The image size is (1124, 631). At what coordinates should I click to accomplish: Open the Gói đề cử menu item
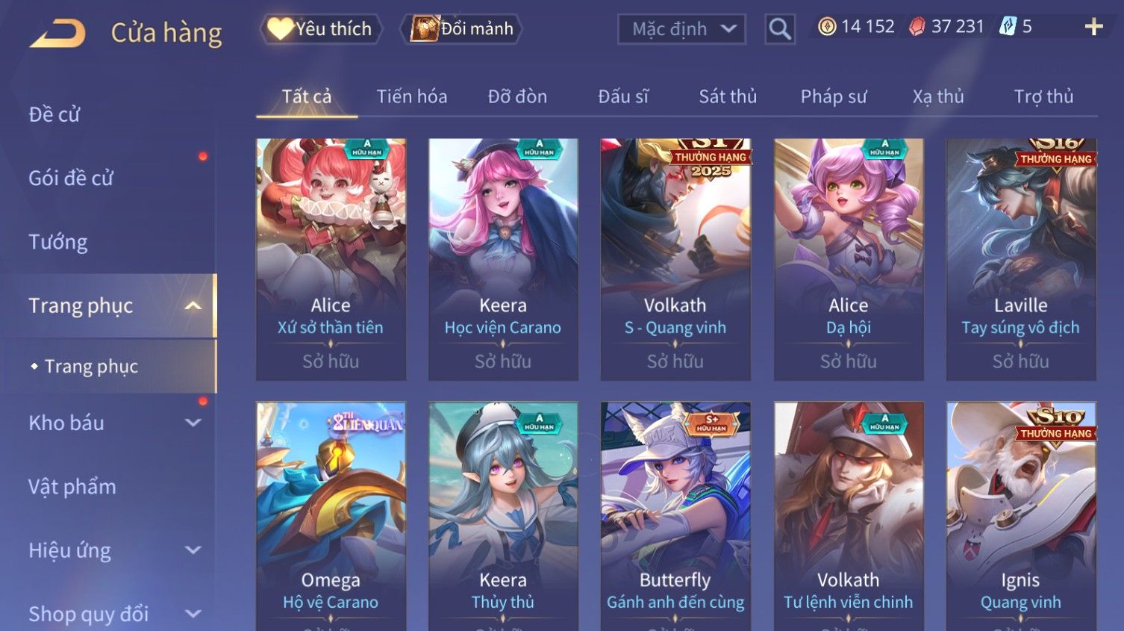[71, 178]
